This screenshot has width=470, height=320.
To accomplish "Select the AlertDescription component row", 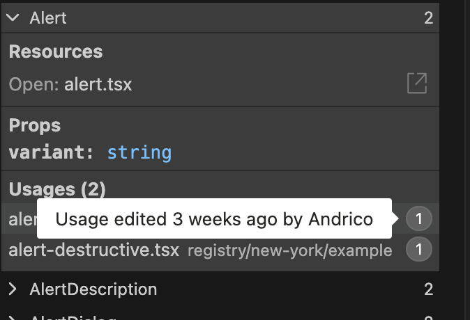I will (93, 289).
